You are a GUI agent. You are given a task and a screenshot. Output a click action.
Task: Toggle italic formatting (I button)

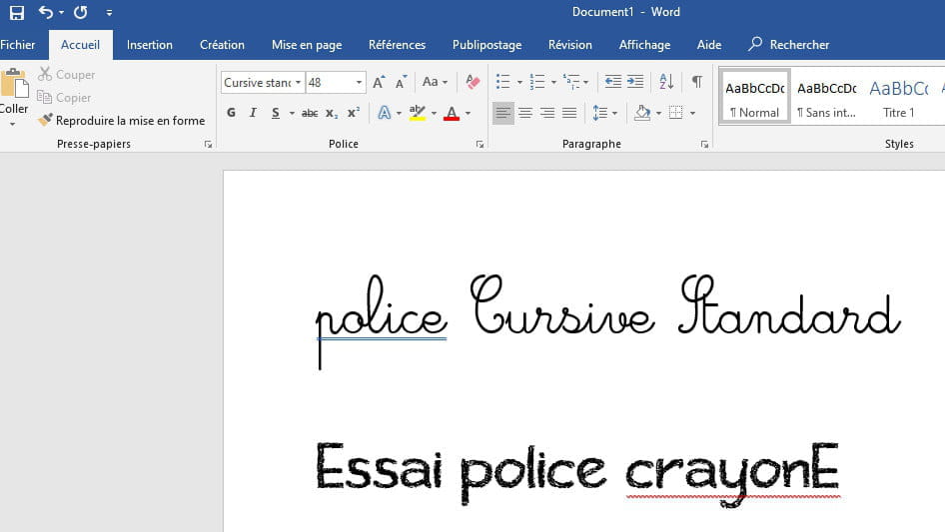pos(254,113)
